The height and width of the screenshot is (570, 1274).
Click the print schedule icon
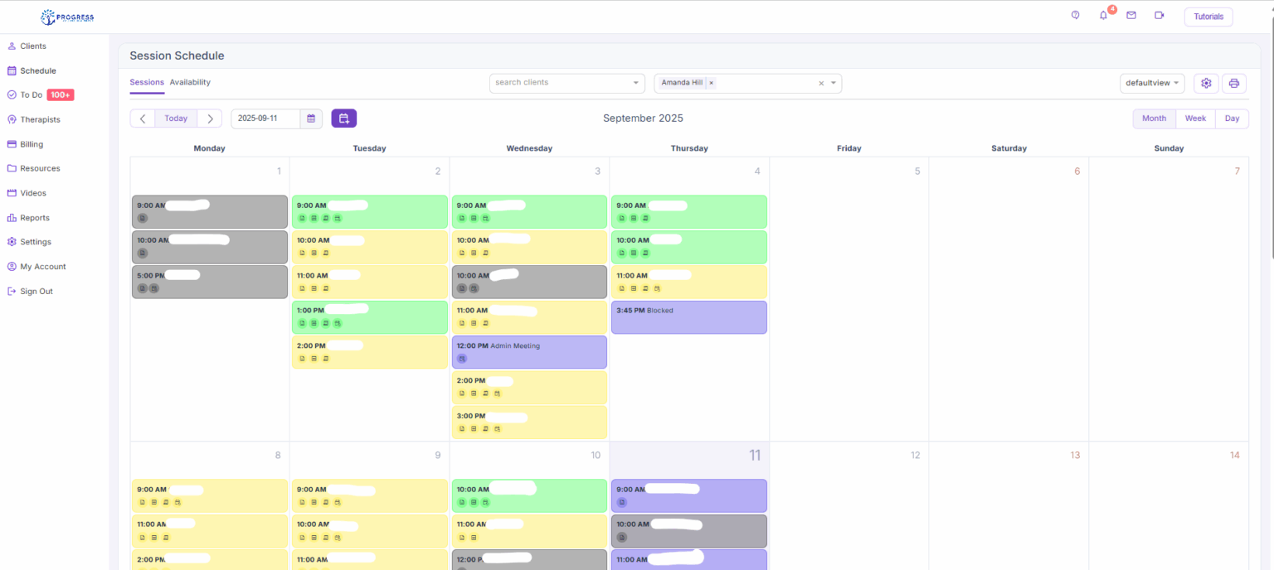(x=1233, y=83)
